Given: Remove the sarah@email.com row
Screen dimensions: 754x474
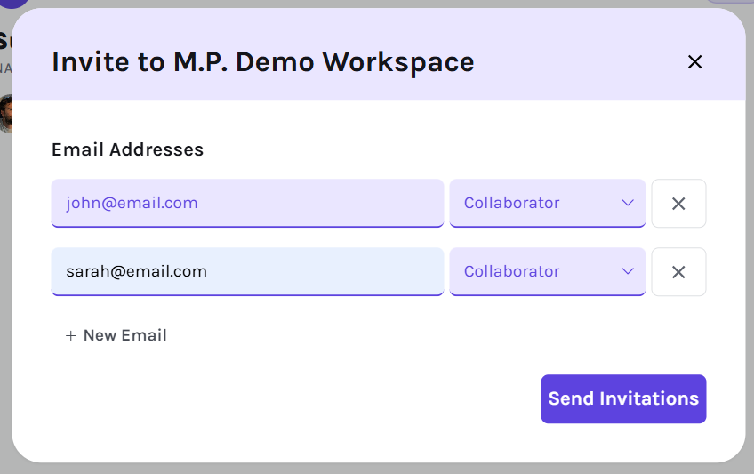Looking at the screenshot, I should pyautogui.click(x=678, y=272).
